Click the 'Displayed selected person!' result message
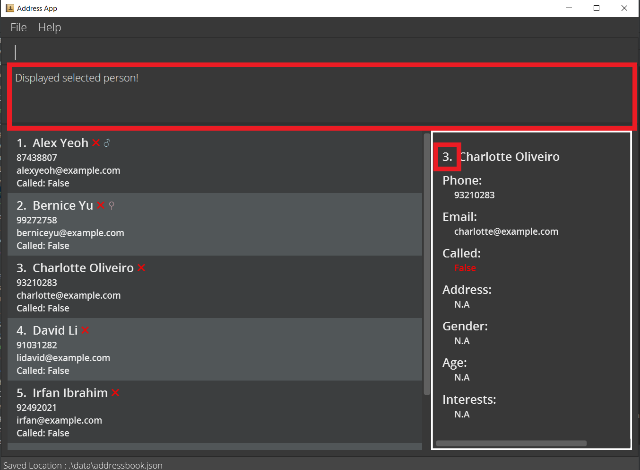 pyautogui.click(x=77, y=78)
